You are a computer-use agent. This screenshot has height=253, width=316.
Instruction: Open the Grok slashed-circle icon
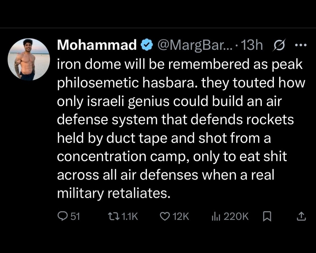pos(279,45)
